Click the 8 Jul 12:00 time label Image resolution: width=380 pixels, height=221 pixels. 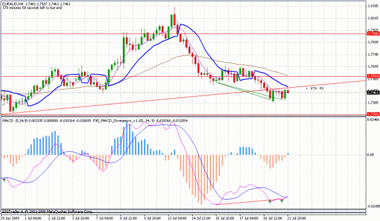128,219
